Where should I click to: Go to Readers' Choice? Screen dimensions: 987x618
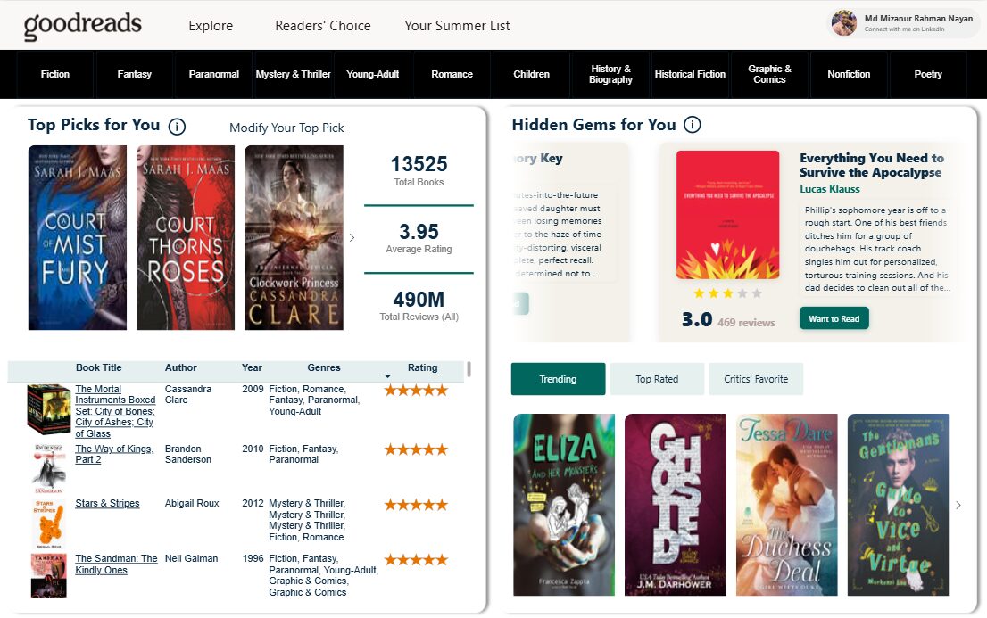tap(322, 26)
